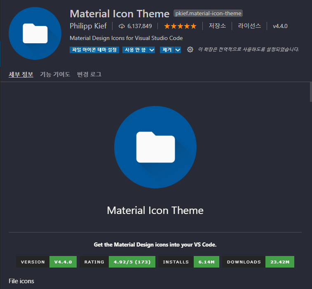The height and width of the screenshot is (289, 312).
Task: Click the Material Icon Theme readme heading
Action: (x=155, y=210)
